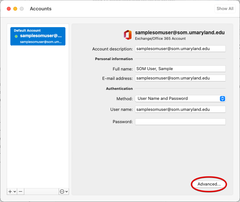Click the Accounts window title
The width and height of the screenshot is (240, 202).
[x=40, y=9]
